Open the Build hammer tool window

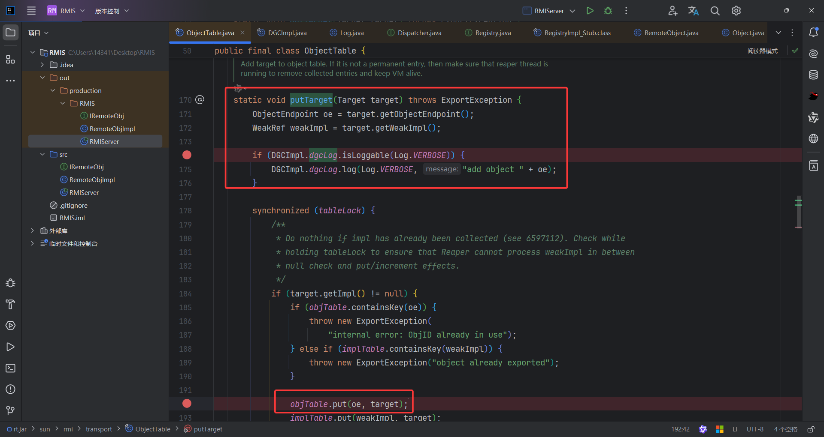10,304
